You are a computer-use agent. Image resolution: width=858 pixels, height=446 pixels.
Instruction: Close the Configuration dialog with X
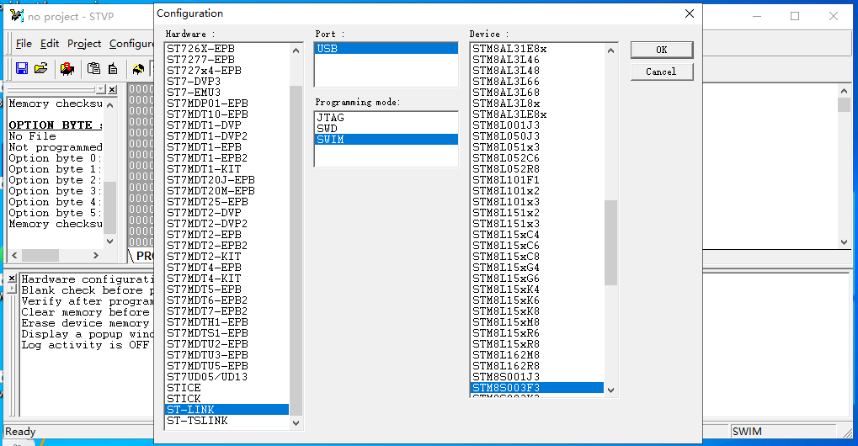click(690, 13)
